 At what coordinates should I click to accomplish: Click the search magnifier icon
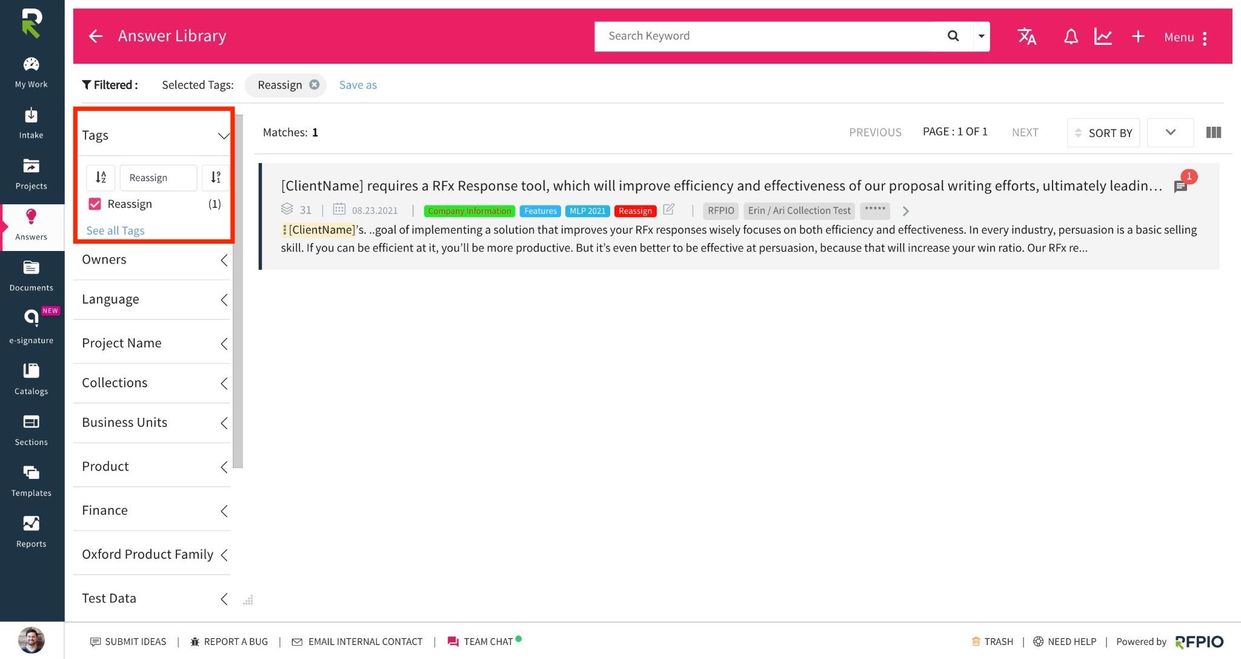(x=953, y=36)
